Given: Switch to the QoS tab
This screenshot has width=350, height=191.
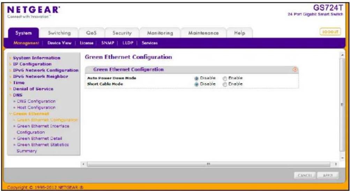Looking at the screenshot, I should tap(91, 33).
